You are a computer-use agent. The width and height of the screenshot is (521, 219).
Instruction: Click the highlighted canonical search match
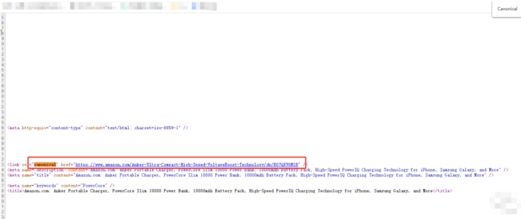45,164
